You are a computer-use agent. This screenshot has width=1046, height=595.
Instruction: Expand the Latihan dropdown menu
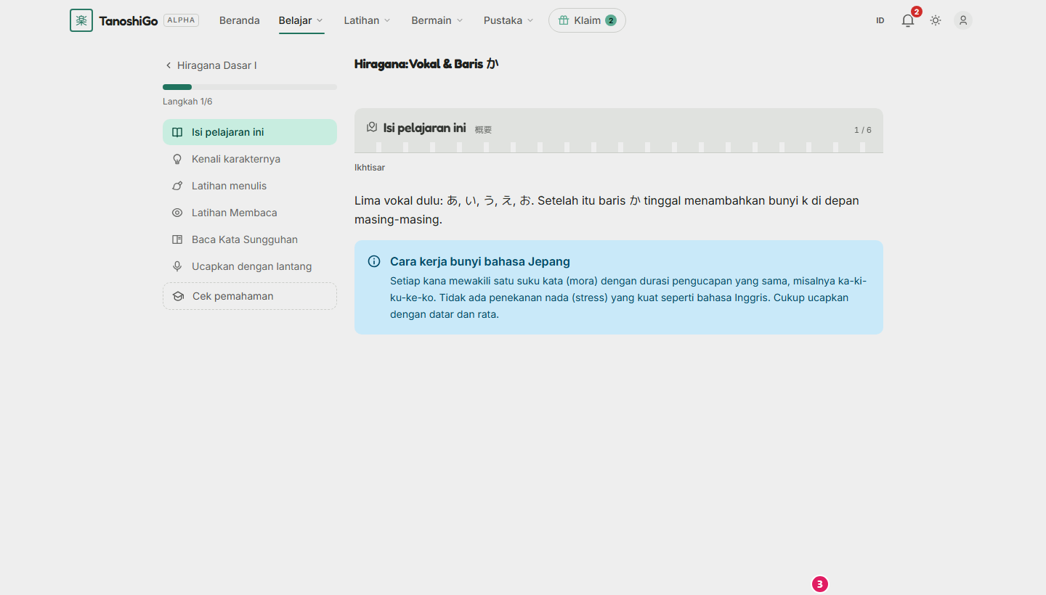[367, 20]
